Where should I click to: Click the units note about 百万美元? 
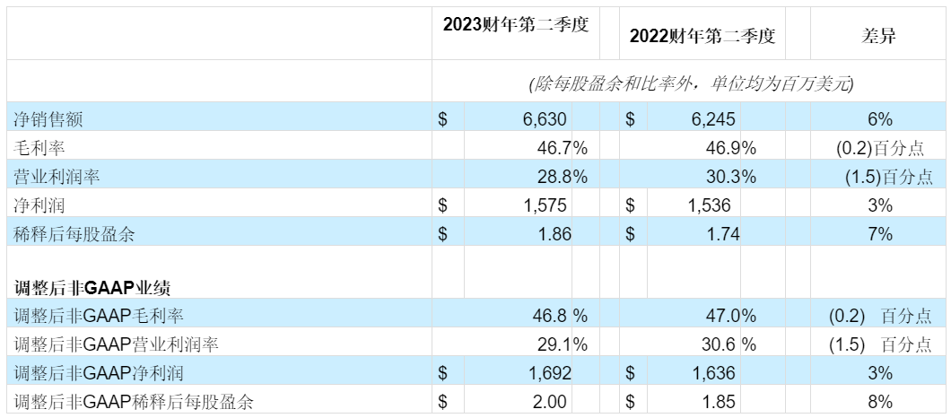690,83
